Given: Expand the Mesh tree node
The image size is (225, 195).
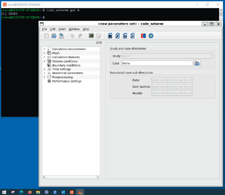Looking at the screenshot, I should tap(45, 53).
